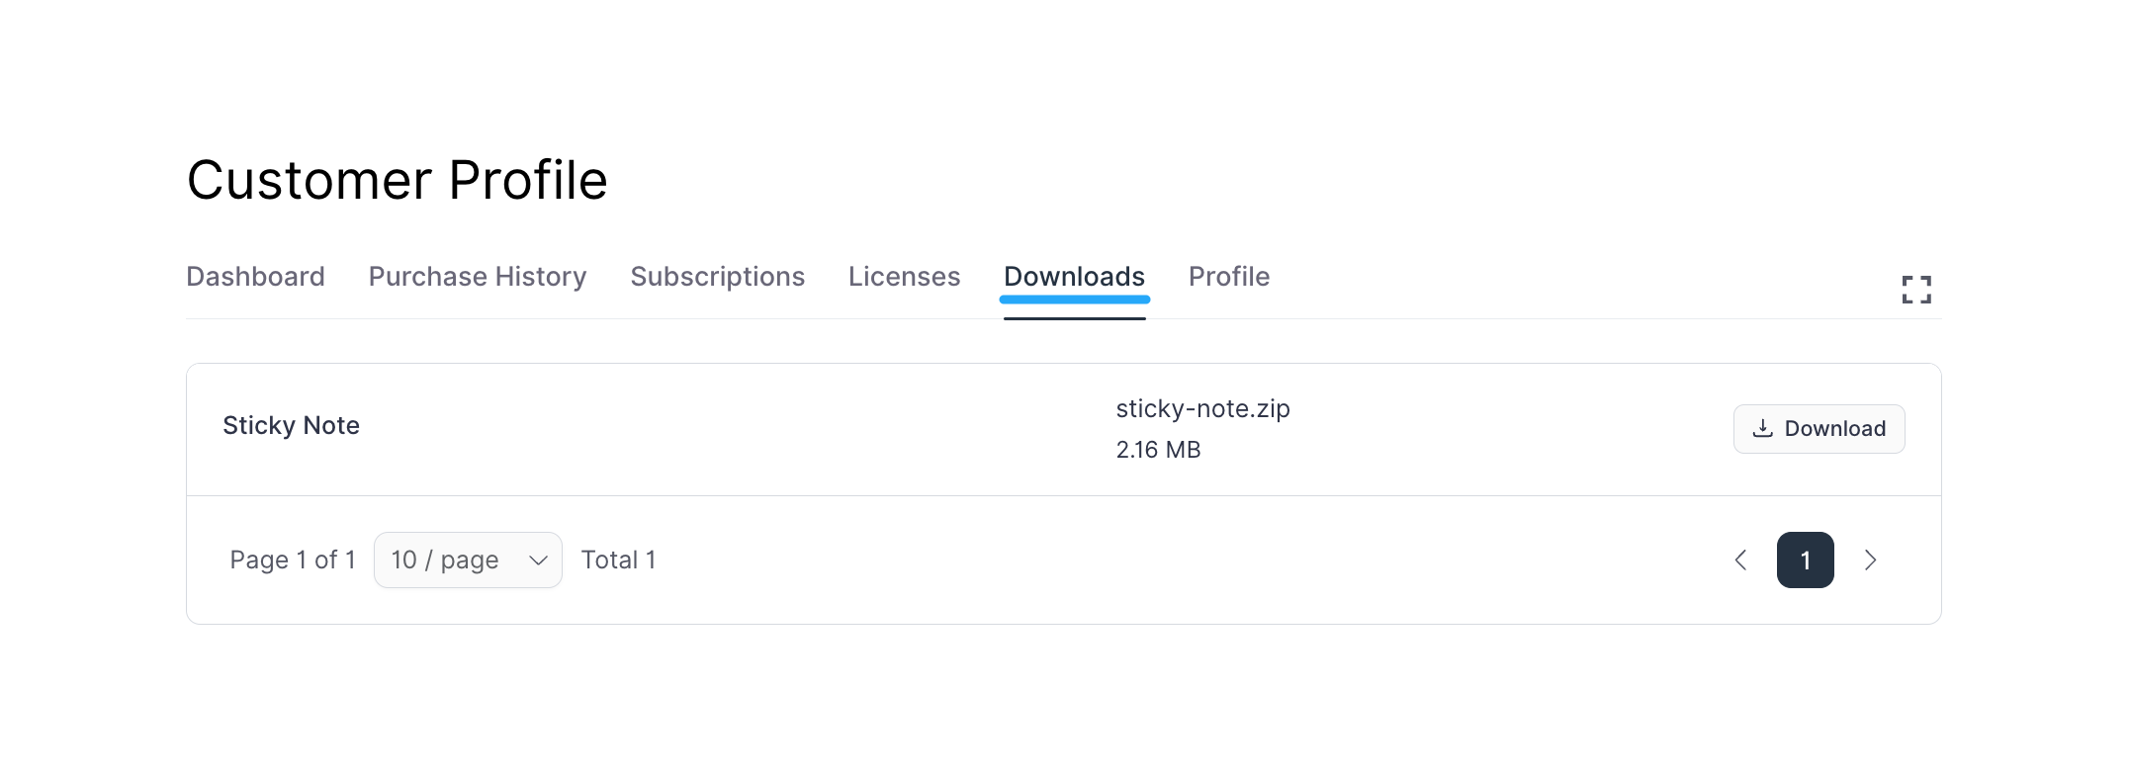Image resolution: width=2130 pixels, height=775 pixels.
Task: Switch to the Dashboard tab
Action: tap(255, 277)
